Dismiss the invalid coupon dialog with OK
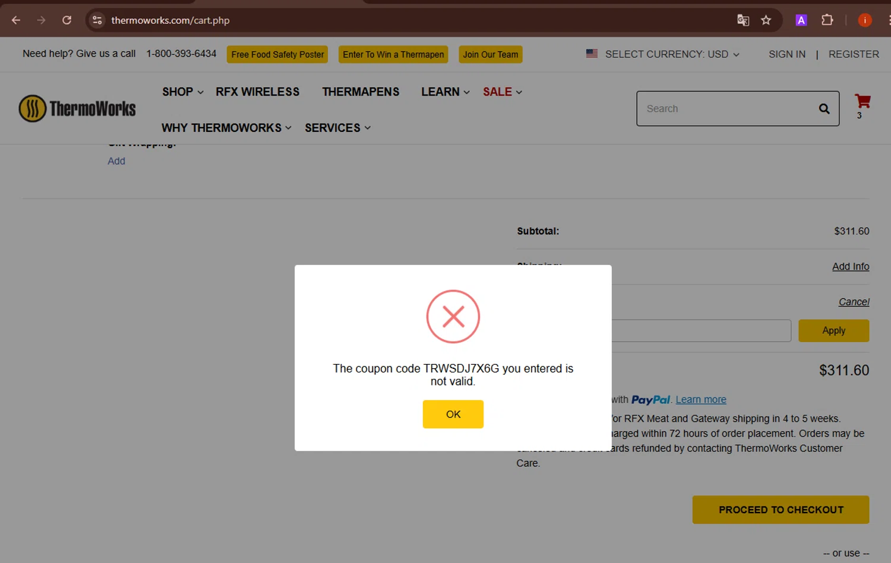891x563 pixels. tap(453, 414)
